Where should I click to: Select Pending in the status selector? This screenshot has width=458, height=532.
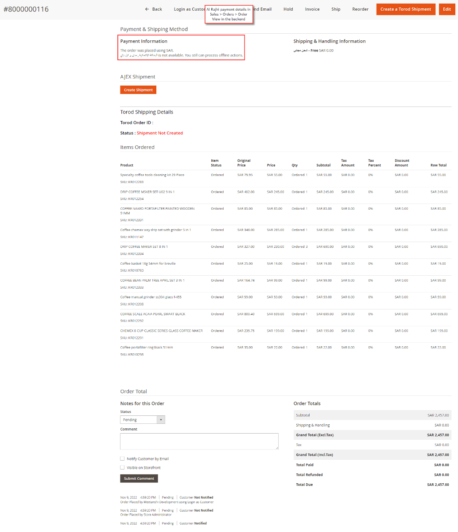coord(133,419)
